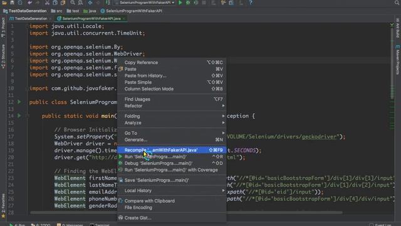Screen dimensions: 401x226
Task: Click TestDataGeneration breadcrumb in navigation bar
Action: coord(25,11)
